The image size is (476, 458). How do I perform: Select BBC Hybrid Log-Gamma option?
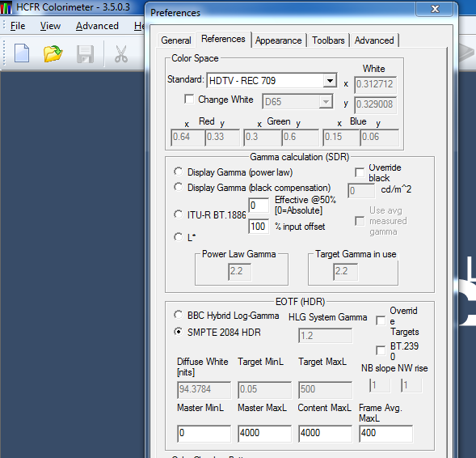coord(178,315)
